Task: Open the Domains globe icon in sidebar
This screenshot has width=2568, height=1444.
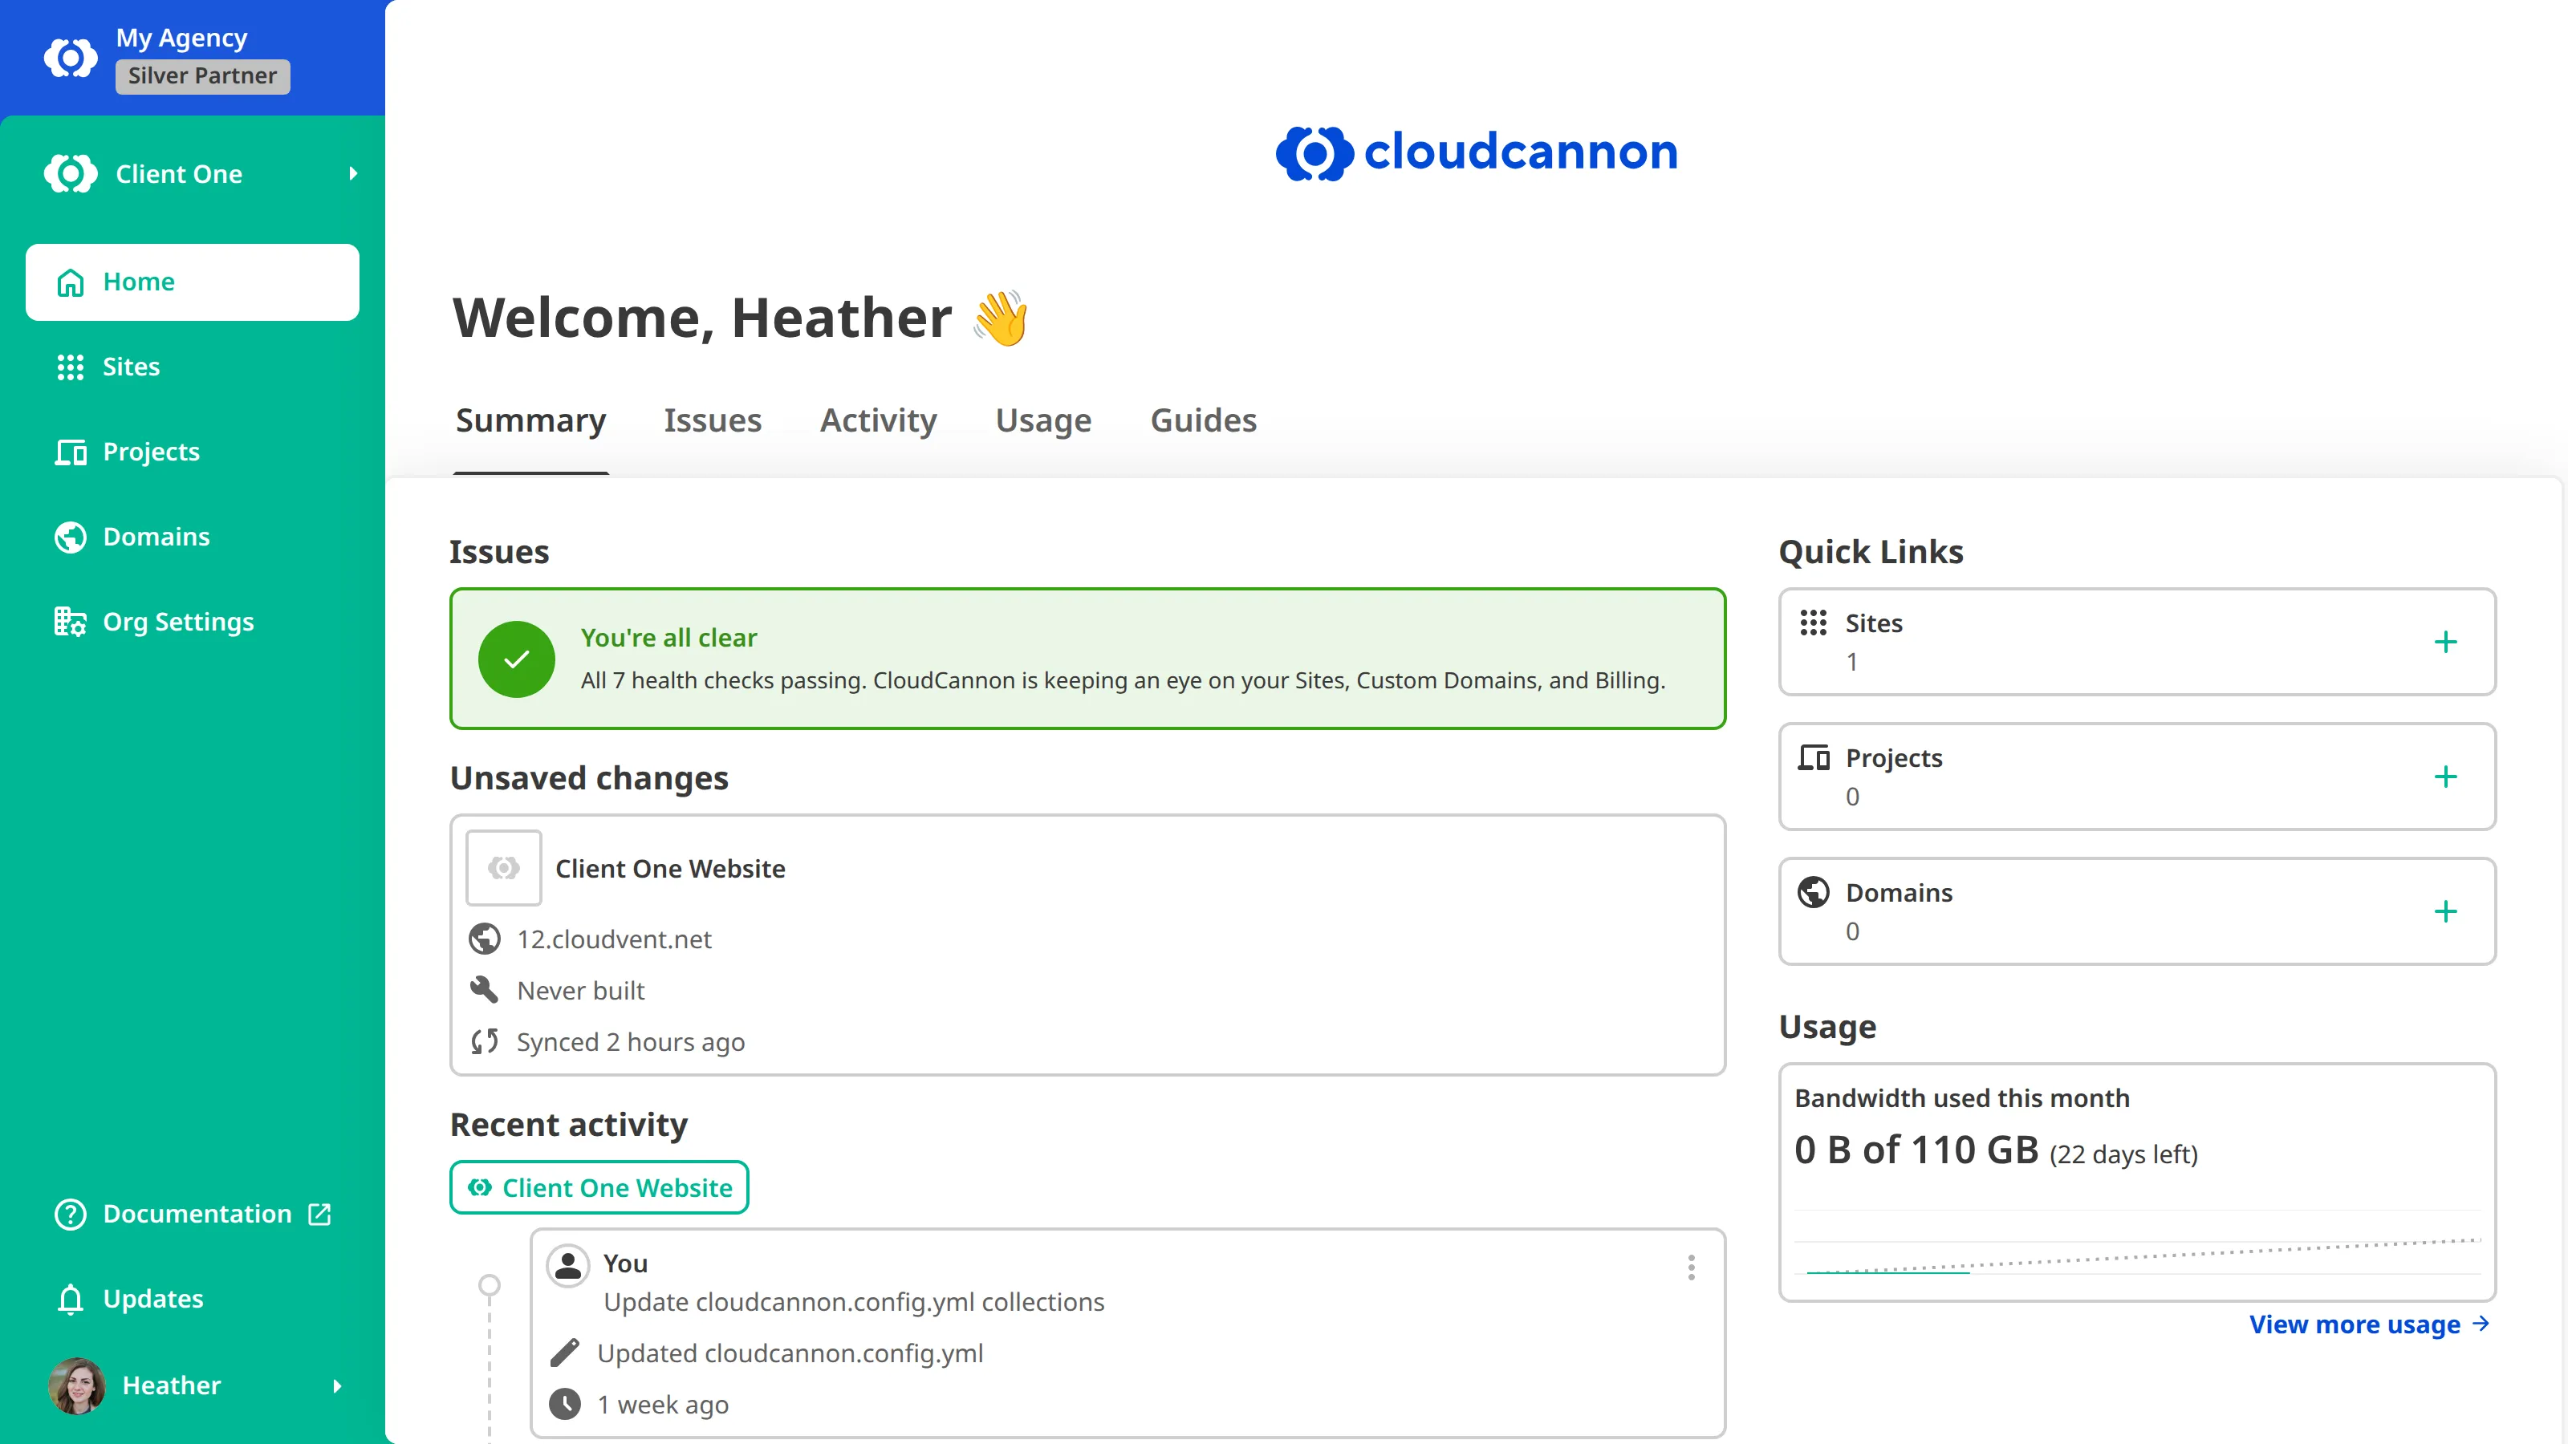Action: [70, 537]
